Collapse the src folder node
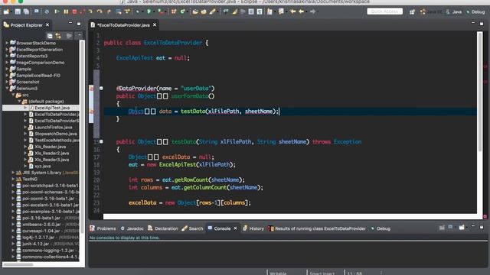 click(13, 95)
